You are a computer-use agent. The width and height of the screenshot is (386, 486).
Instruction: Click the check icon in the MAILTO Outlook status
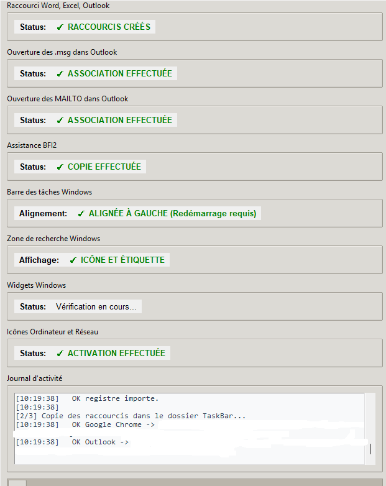(60, 121)
